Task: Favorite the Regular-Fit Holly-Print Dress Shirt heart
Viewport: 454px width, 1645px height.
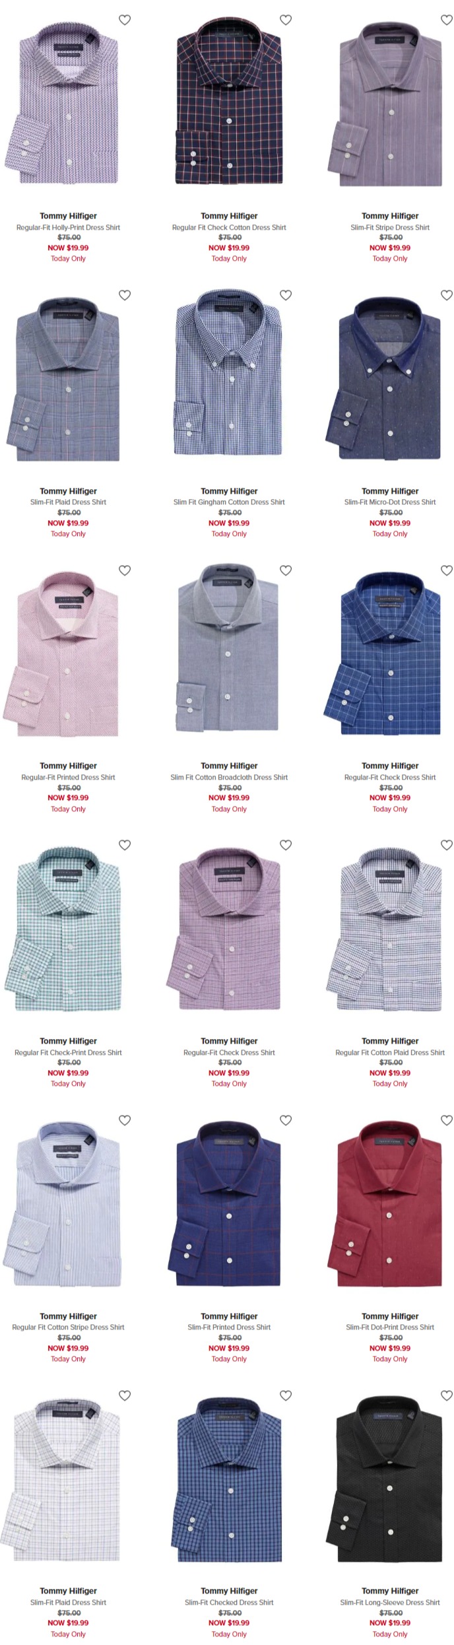Action: pos(125,20)
